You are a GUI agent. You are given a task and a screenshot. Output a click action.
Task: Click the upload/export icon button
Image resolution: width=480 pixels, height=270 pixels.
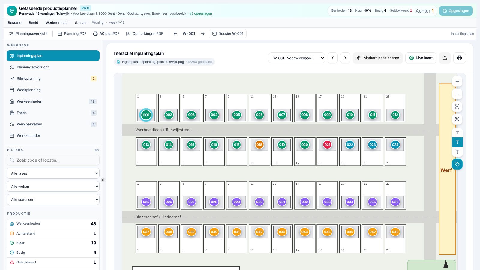pyautogui.click(x=445, y=58)
